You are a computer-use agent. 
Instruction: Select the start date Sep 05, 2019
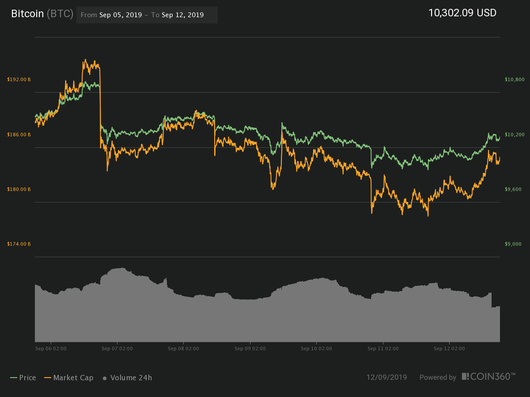[121, 15]
